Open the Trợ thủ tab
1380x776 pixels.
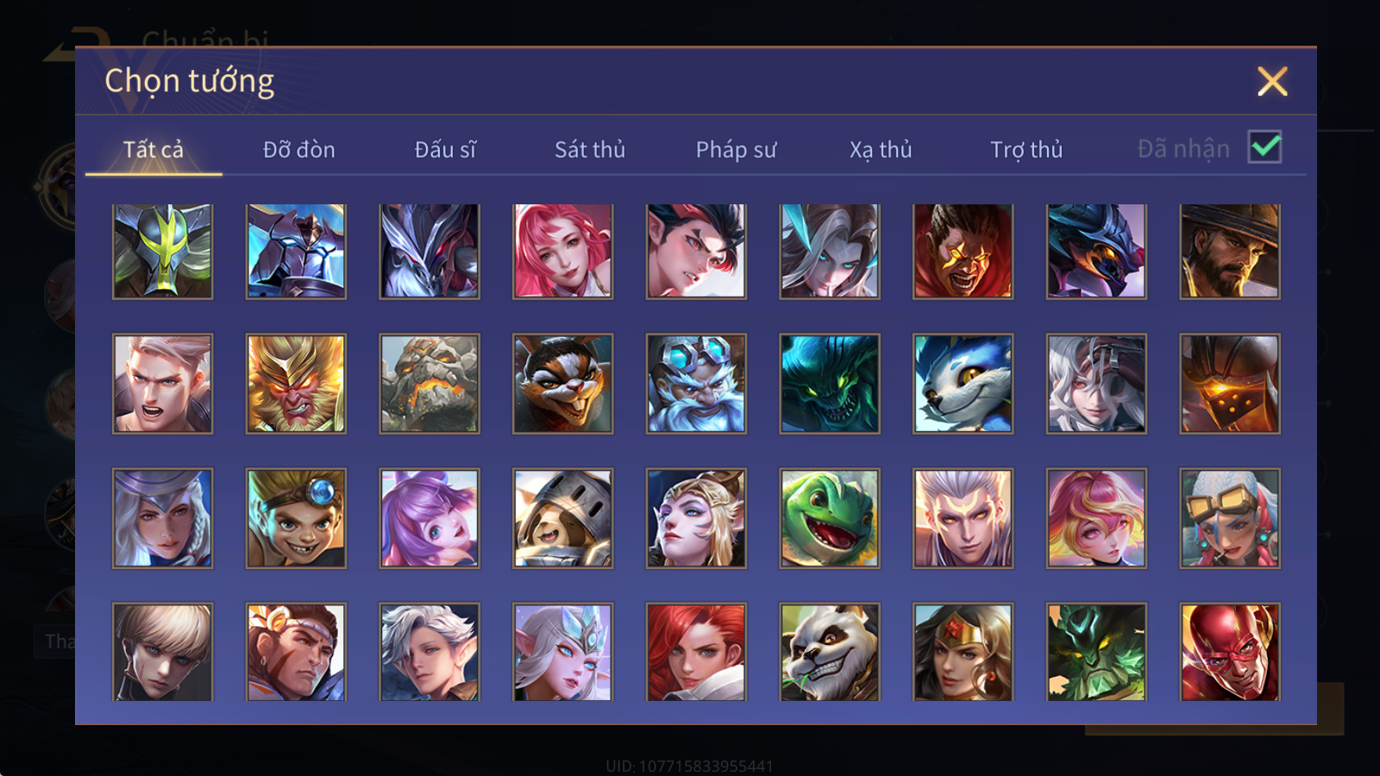1026,149
